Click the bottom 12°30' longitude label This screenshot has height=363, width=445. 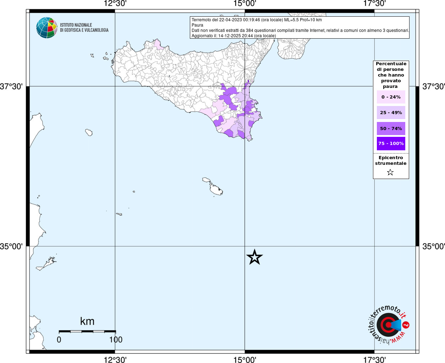[x=115, y=360]
